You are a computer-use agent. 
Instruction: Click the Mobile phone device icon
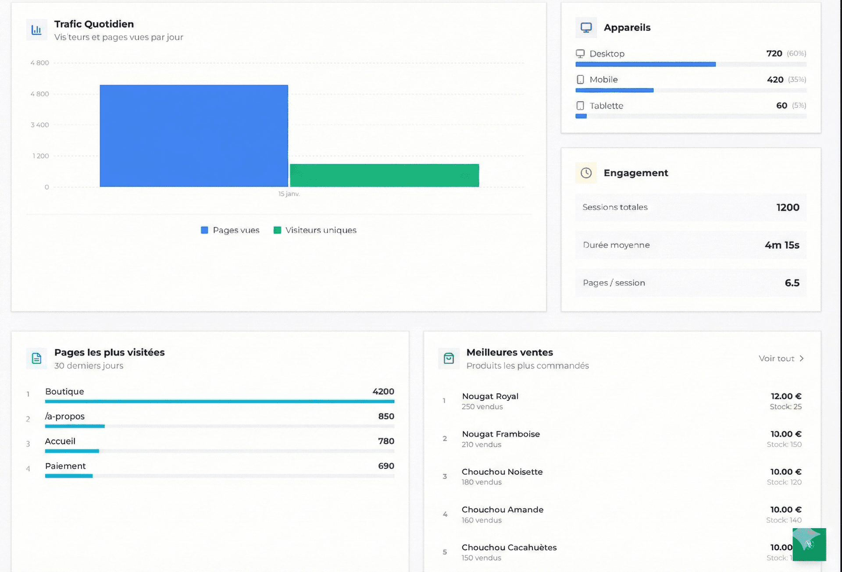point(580,79)
